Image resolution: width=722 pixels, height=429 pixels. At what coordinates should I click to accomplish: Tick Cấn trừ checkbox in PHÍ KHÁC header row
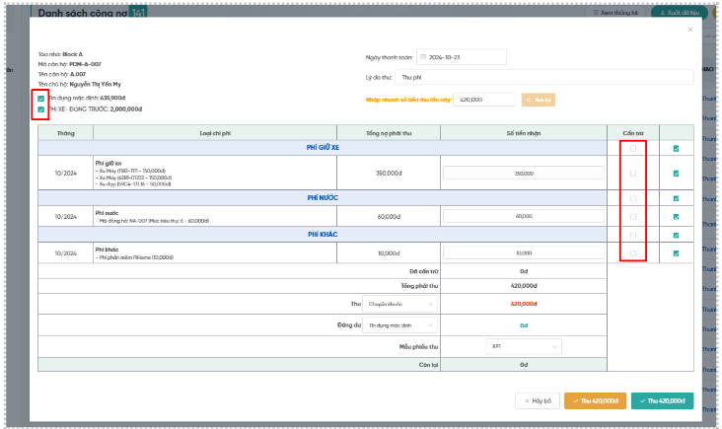coord(633,236)
